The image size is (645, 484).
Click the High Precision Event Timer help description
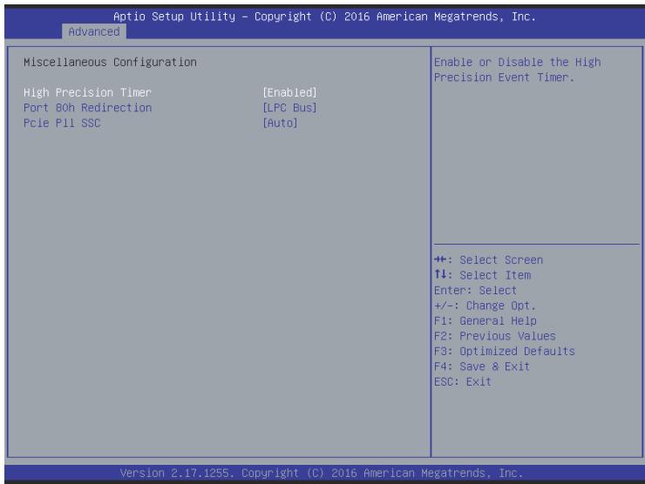click(x=518, y=70)
